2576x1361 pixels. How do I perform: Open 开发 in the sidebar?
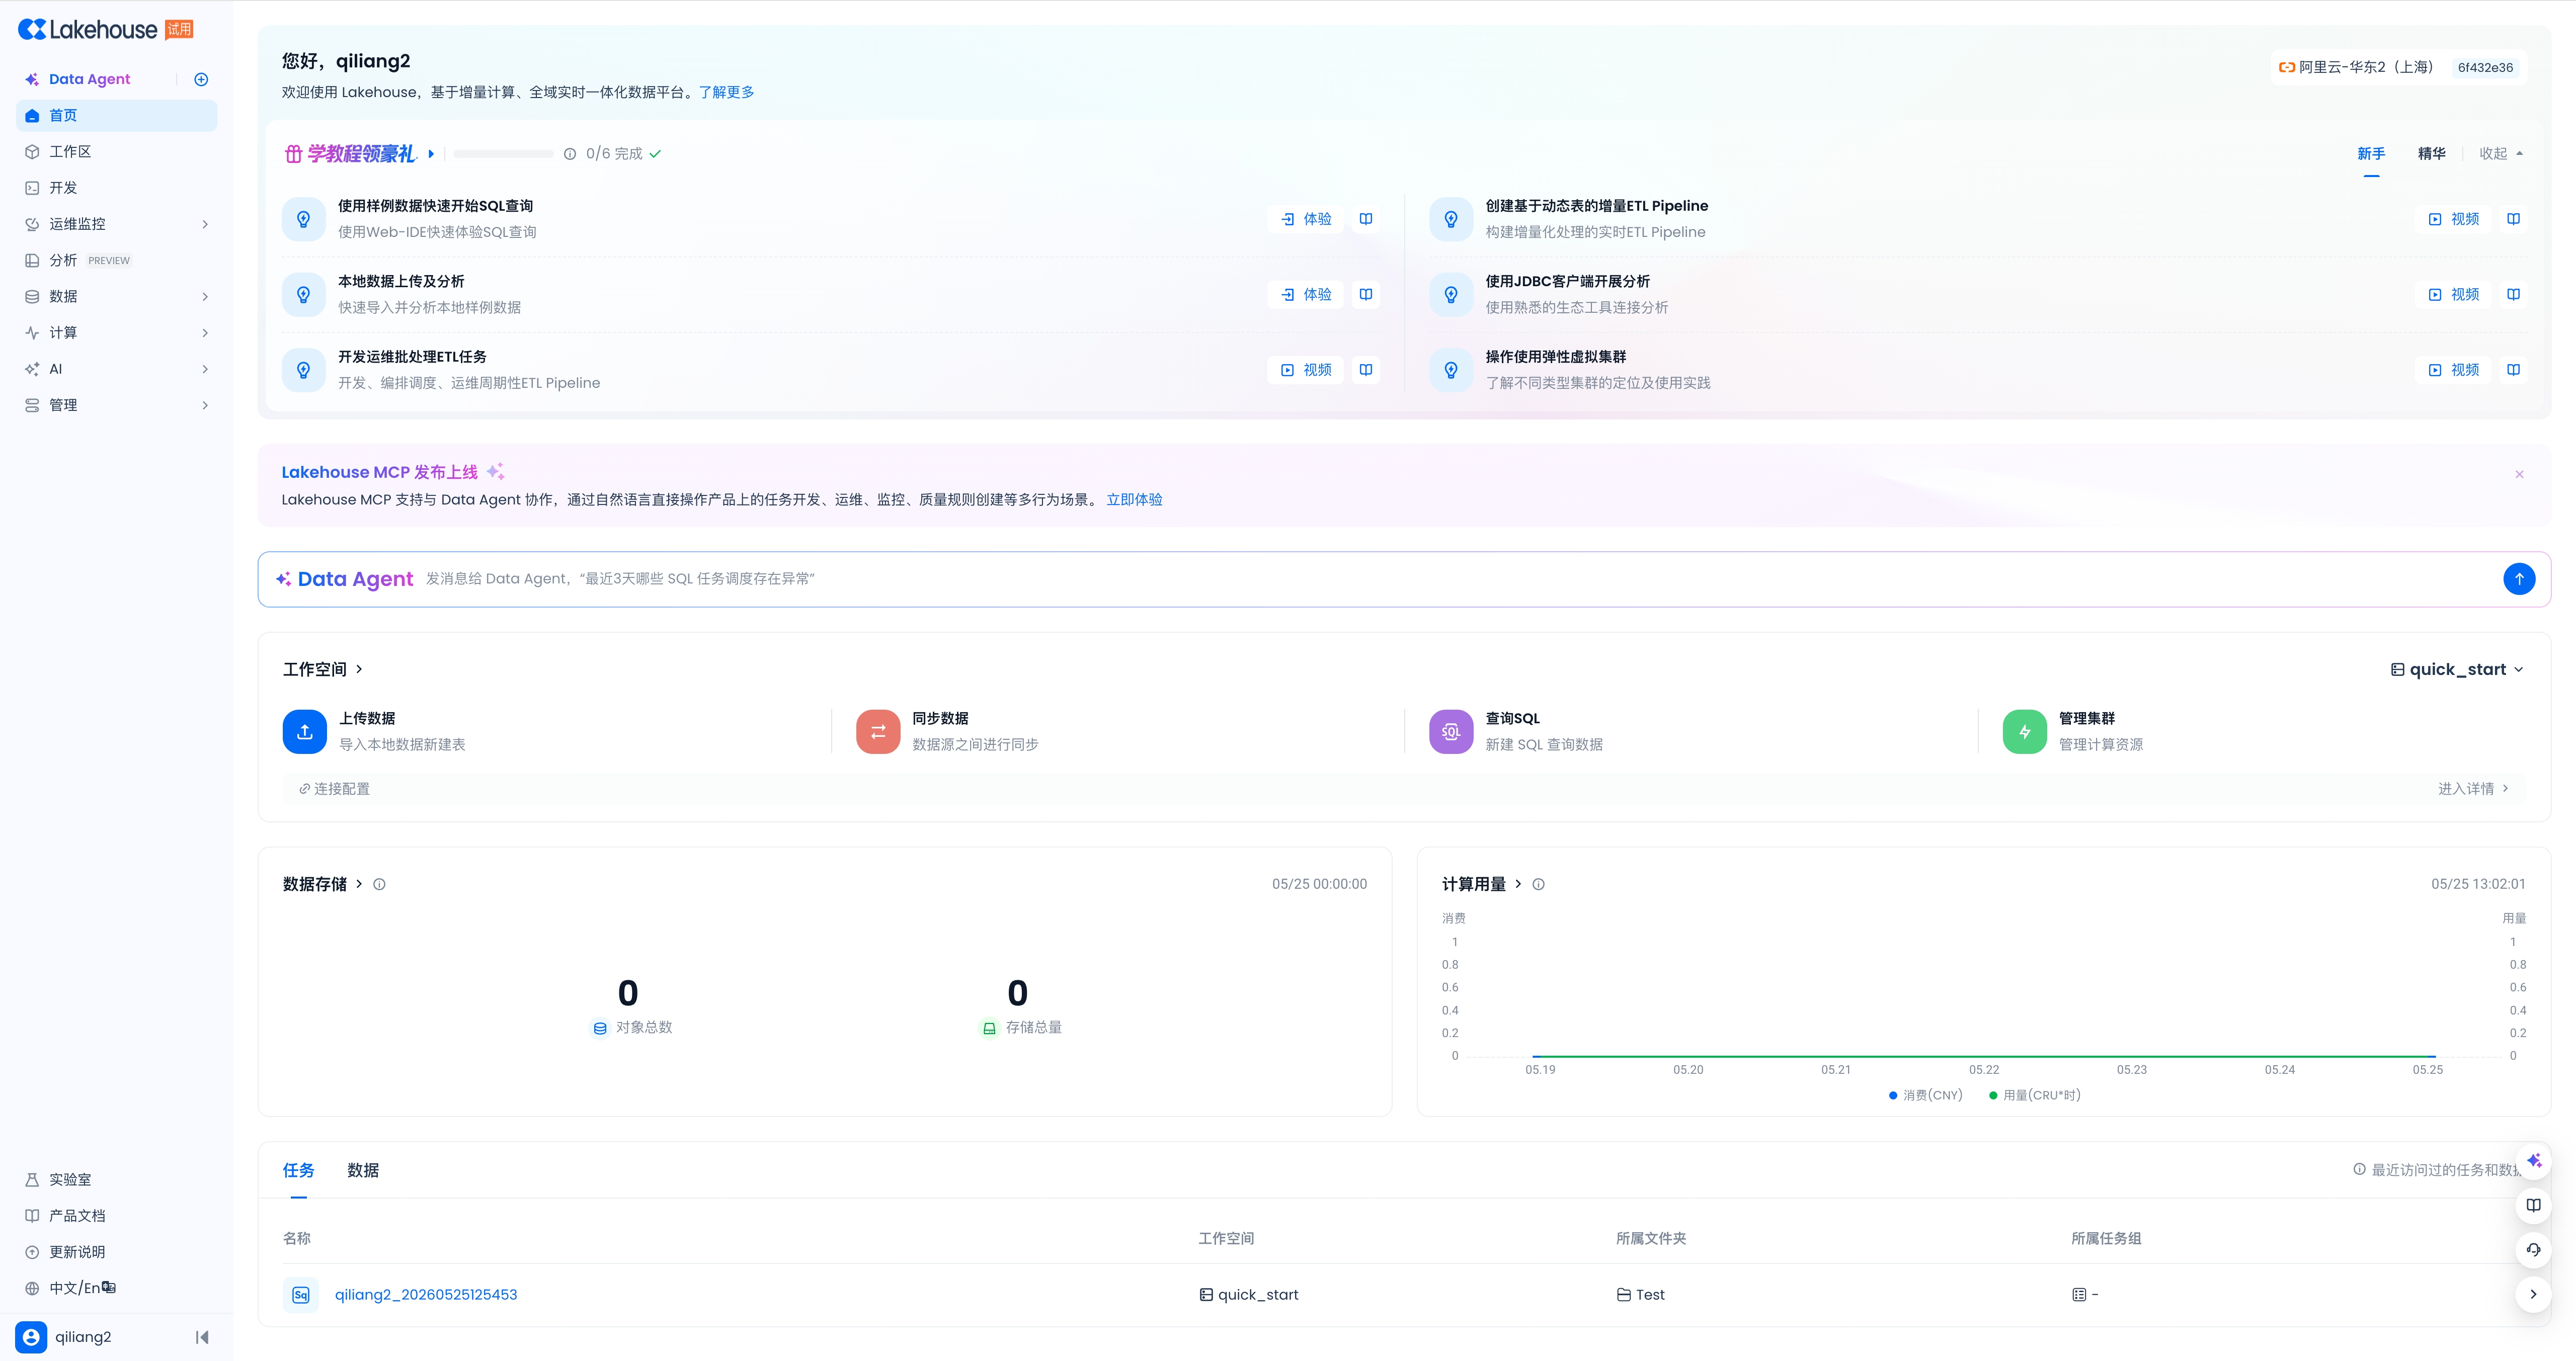116,188
